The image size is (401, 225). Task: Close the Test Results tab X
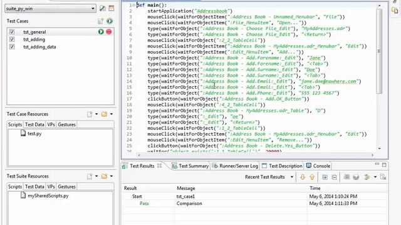tap(159, 166)
